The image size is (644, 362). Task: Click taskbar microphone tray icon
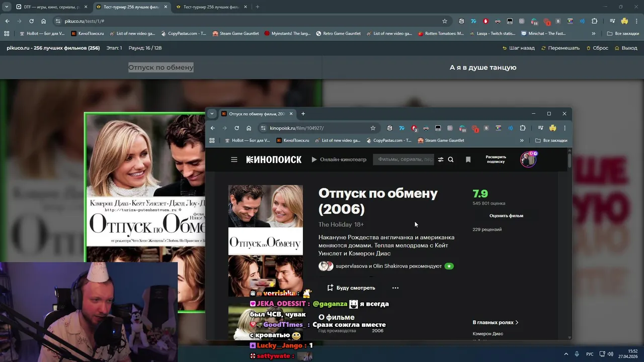click(x=577, y=354)
